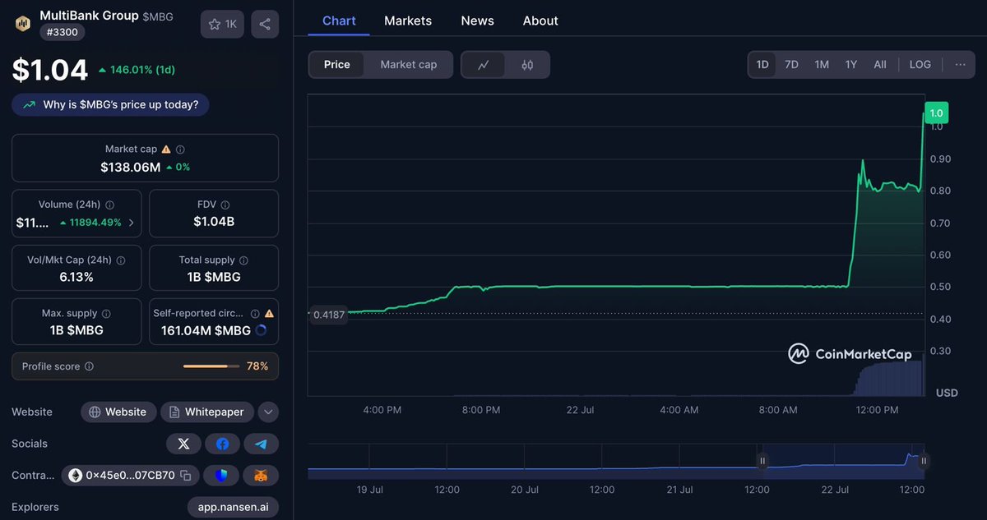Open Vol/Mkt Cap (24h) info icon
Image resolution: width=987 pixels, height=520 pixels.
[121, 260]
